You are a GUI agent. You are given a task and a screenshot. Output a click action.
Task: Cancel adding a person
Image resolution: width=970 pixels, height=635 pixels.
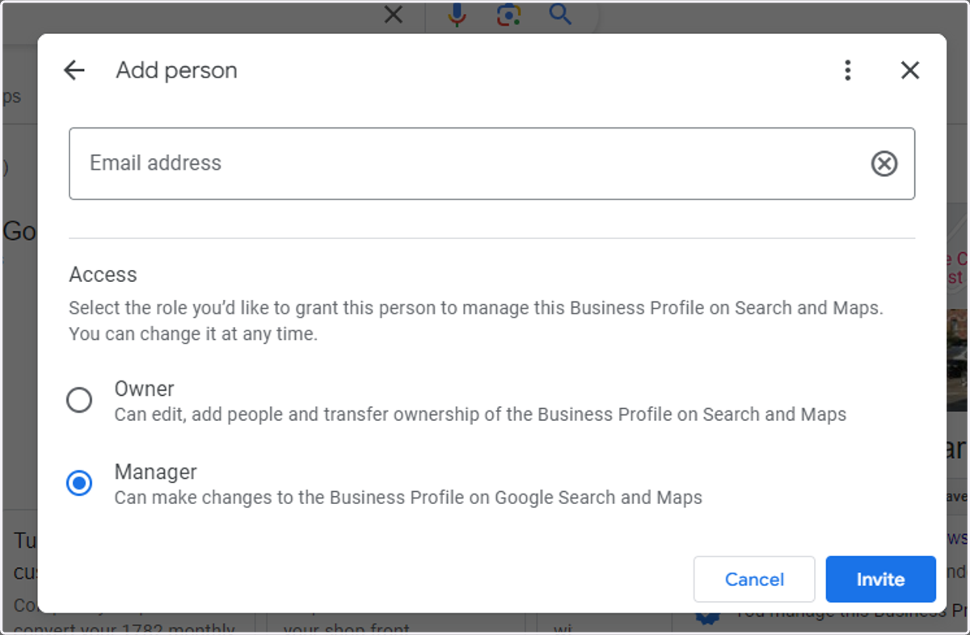(x=754, y=579)
